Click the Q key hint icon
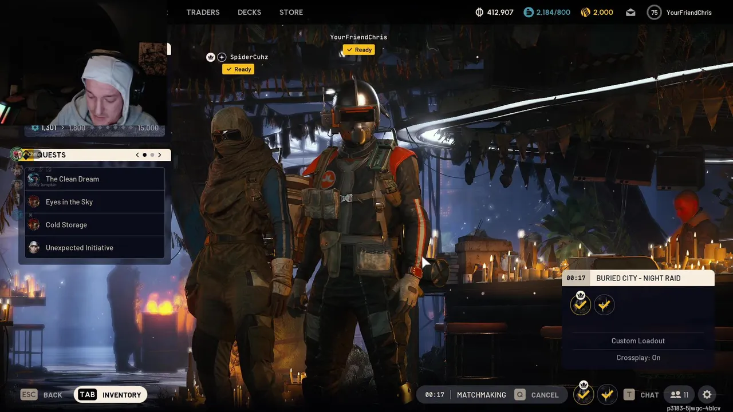 pos(519,395)
